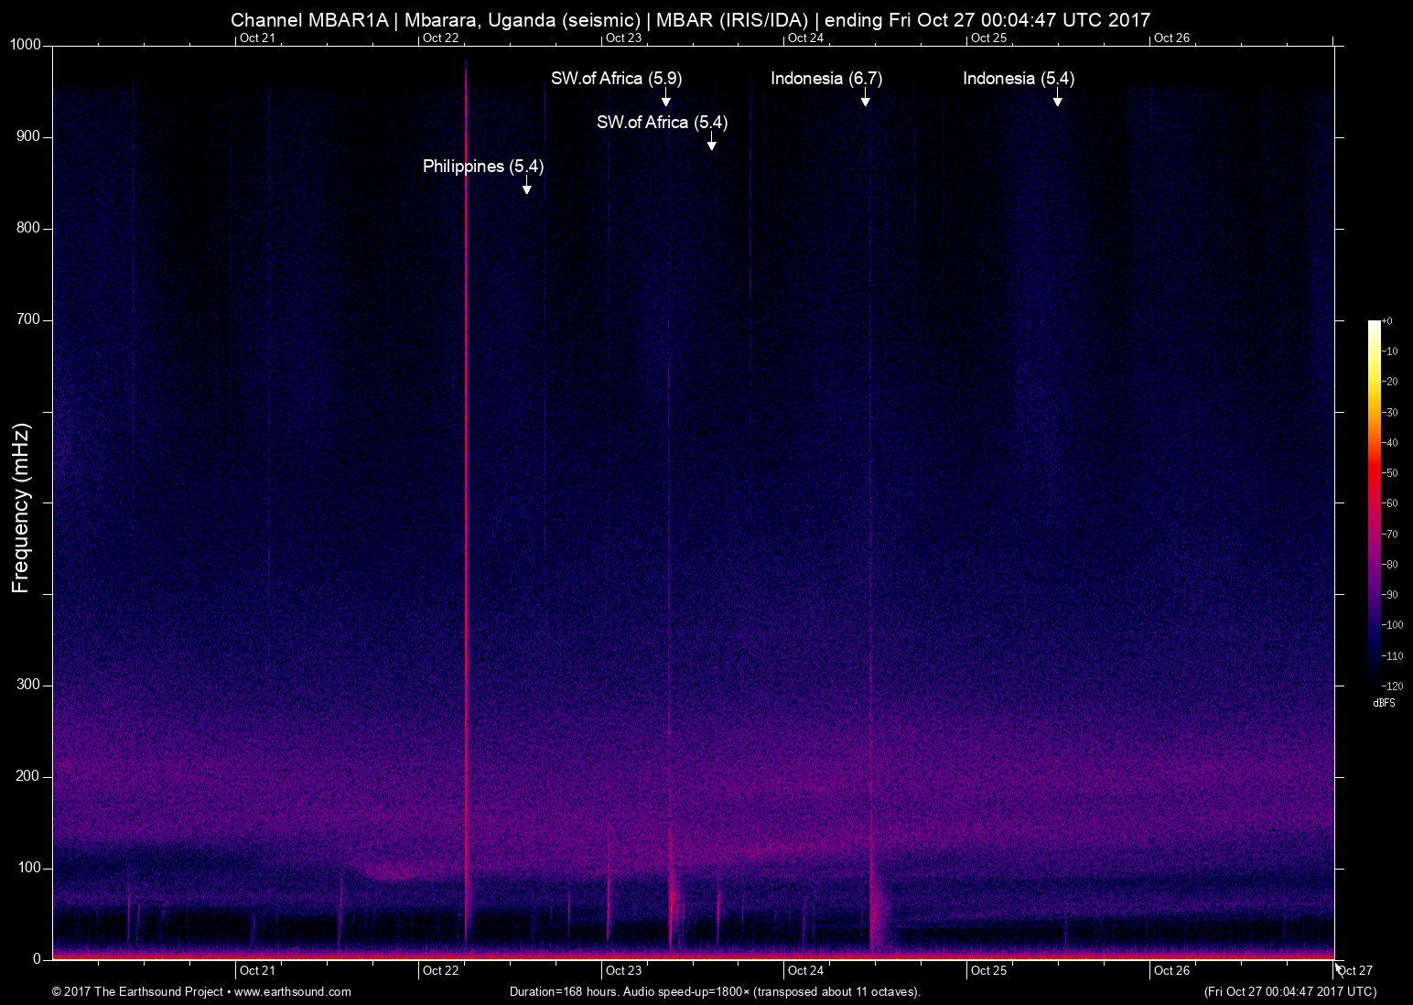Screen dimensions: 1413x1005
Task: Click "Oct 26" on the bottom time axis
Action: [1171, 971]
